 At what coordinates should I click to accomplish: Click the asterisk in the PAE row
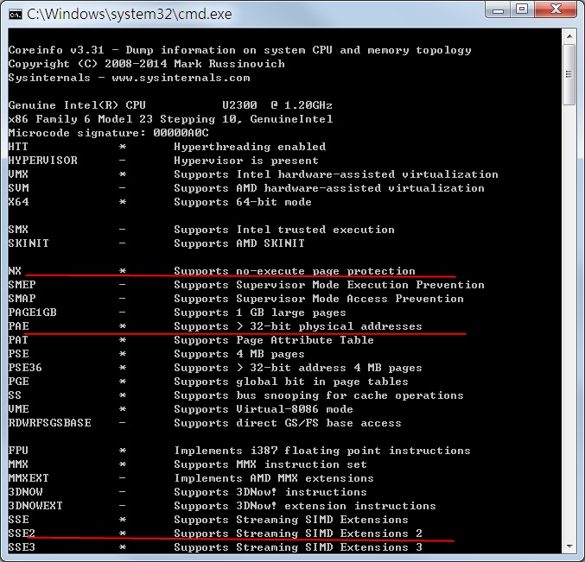[x=123, y=326]
